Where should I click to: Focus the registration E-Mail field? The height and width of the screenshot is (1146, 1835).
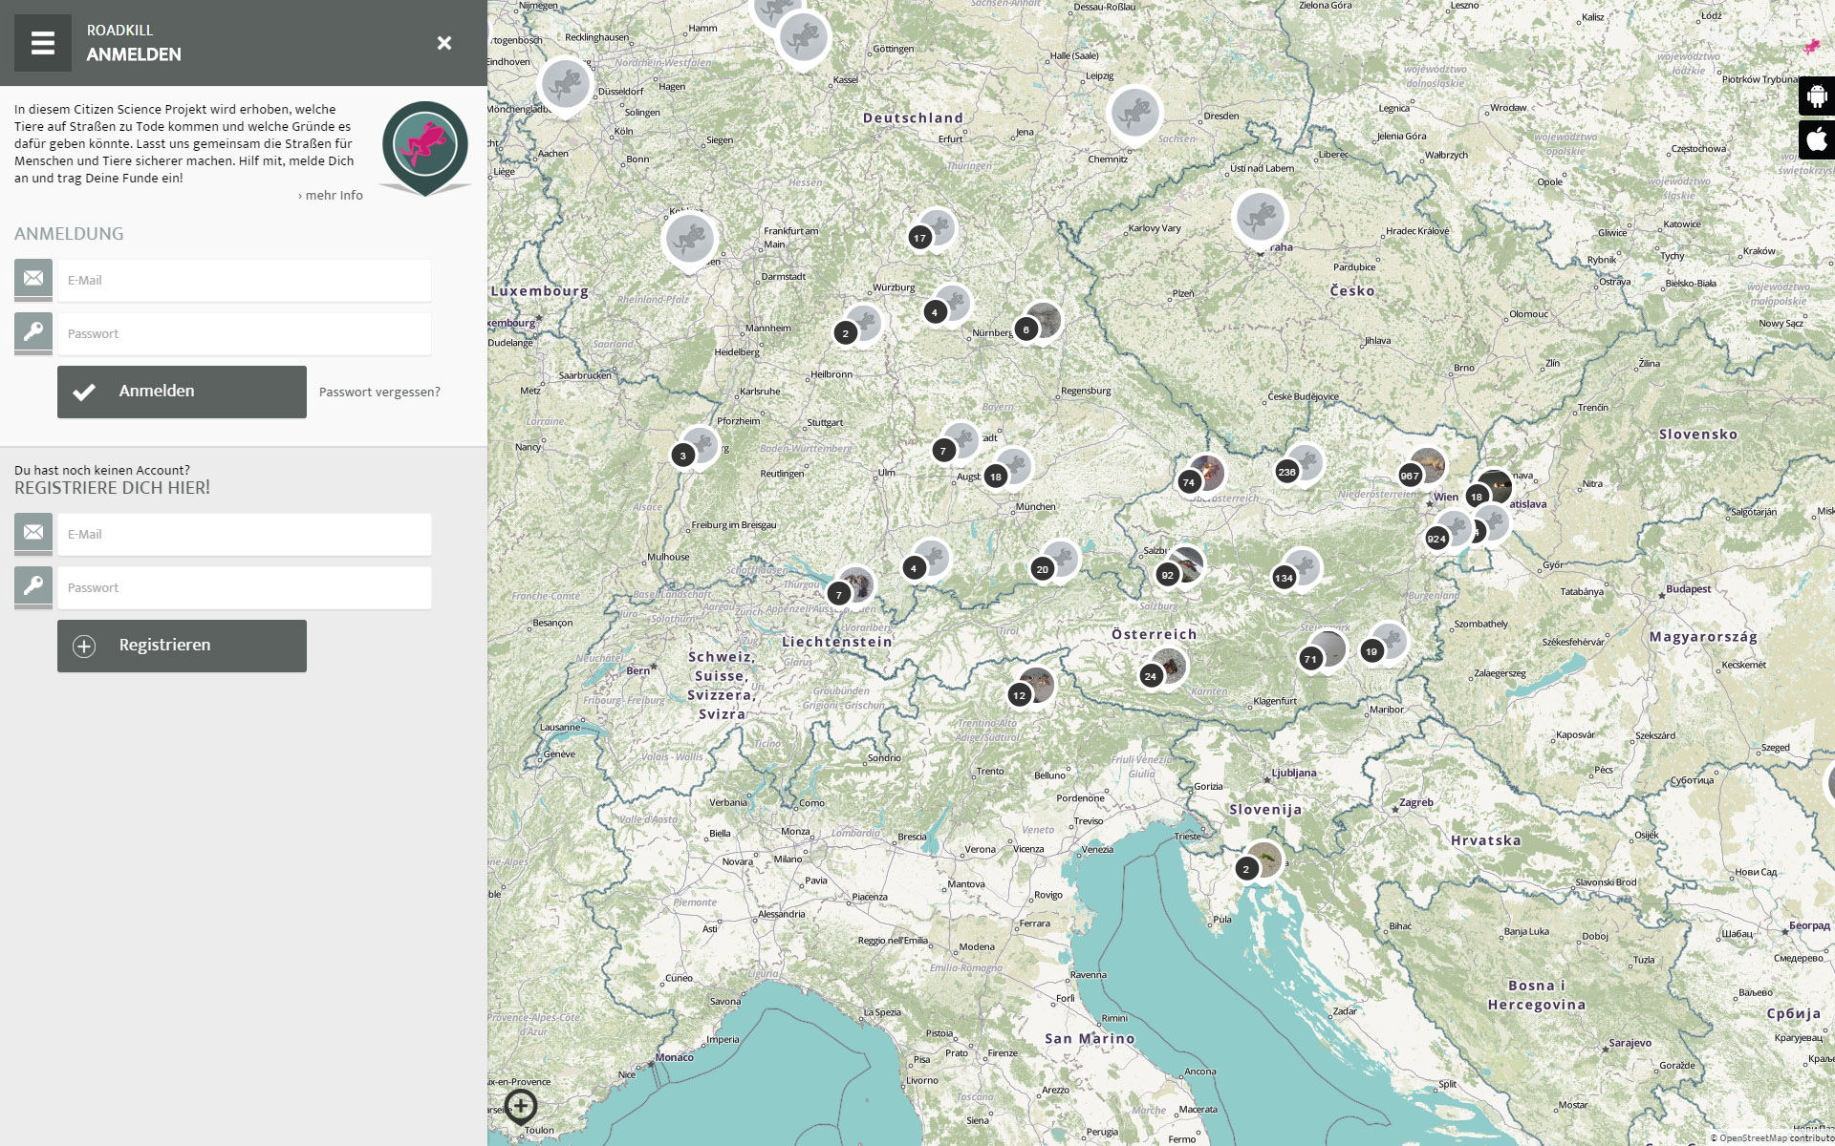[244, 535]
